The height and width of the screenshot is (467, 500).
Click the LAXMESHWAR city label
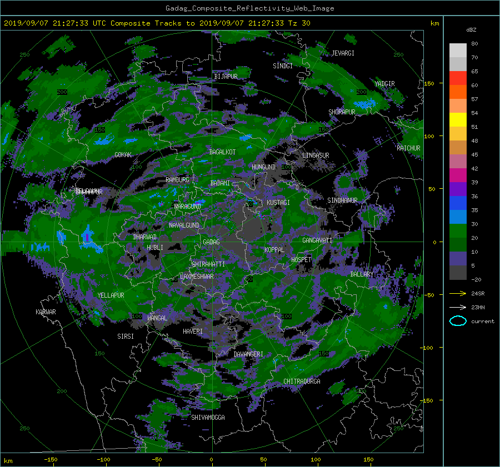(x=197, y=277)
